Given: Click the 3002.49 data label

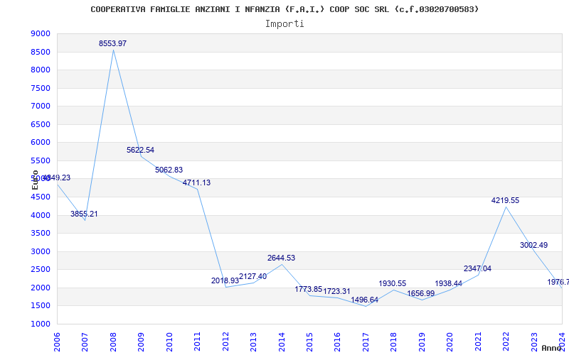Looking at the screenshot, I should [534, 245].
